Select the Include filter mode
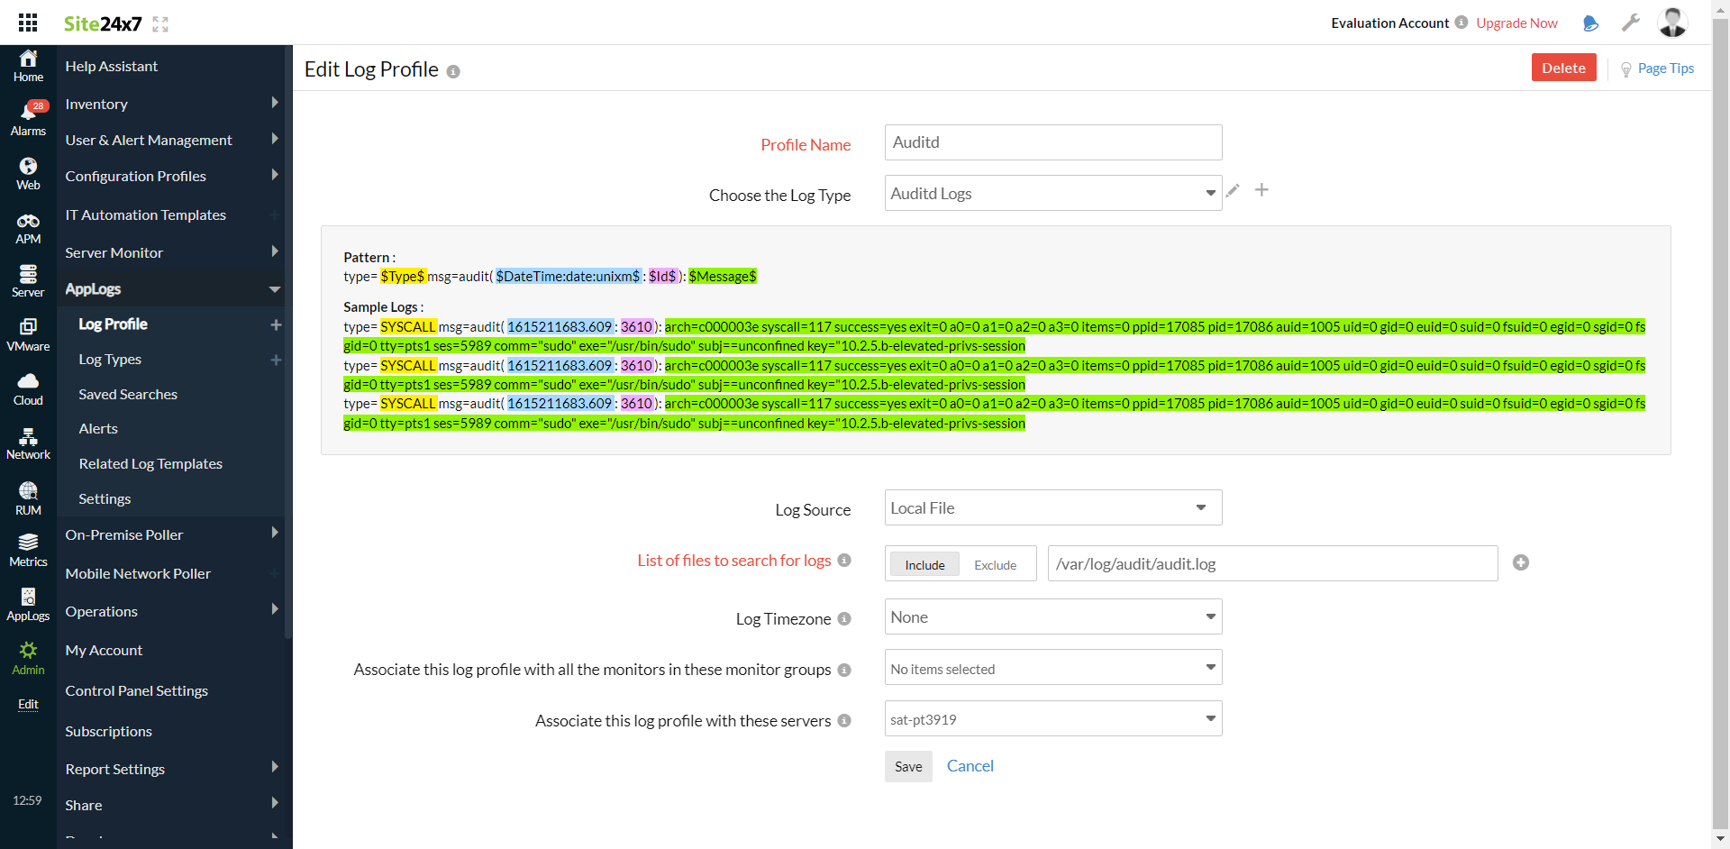 point(924,564)
